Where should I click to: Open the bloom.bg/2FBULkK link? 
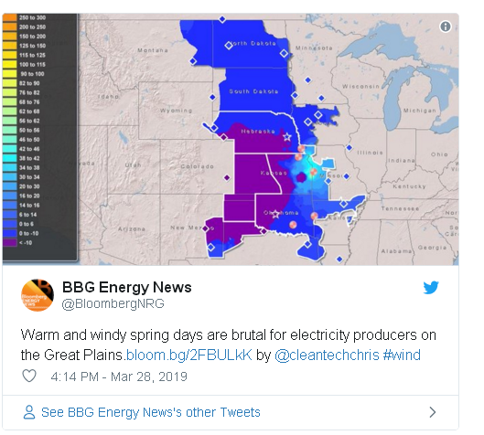tap(189, 355)
